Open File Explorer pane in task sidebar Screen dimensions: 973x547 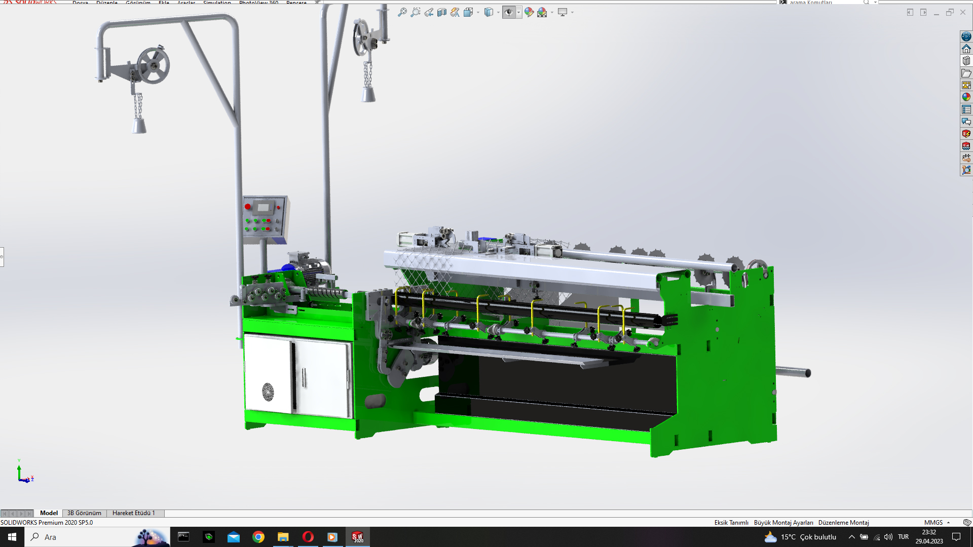[x=966, y=73]
